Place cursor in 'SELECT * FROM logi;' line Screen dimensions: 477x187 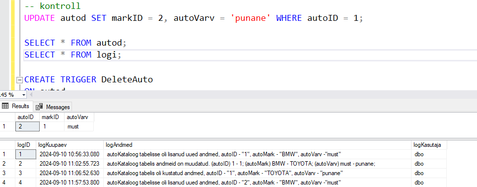(72, 55)
